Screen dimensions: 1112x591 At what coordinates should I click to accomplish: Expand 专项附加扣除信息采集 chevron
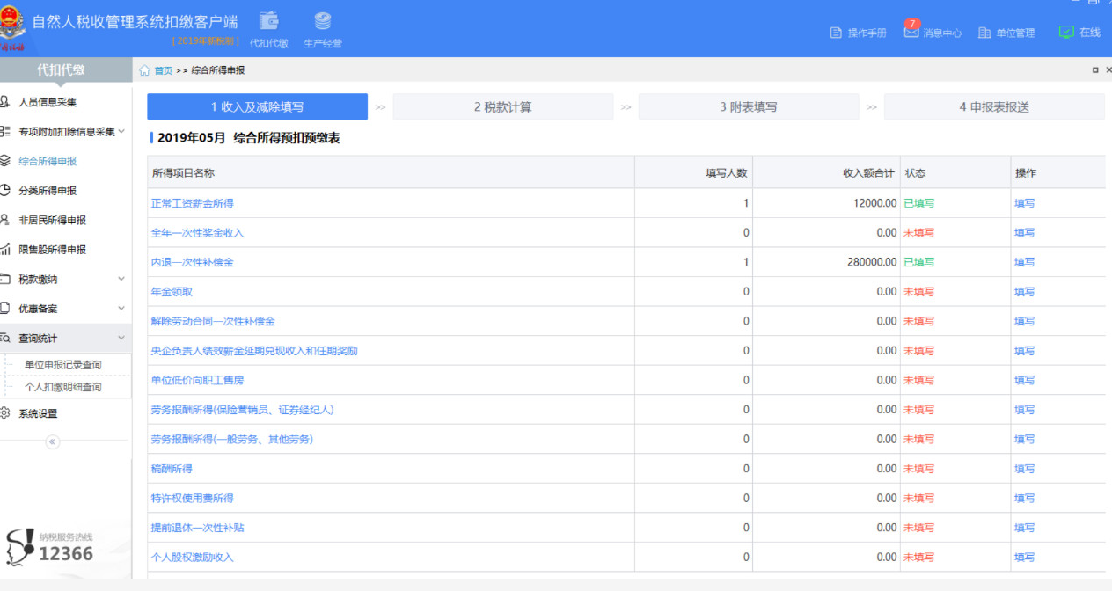[x=121, y=132]
